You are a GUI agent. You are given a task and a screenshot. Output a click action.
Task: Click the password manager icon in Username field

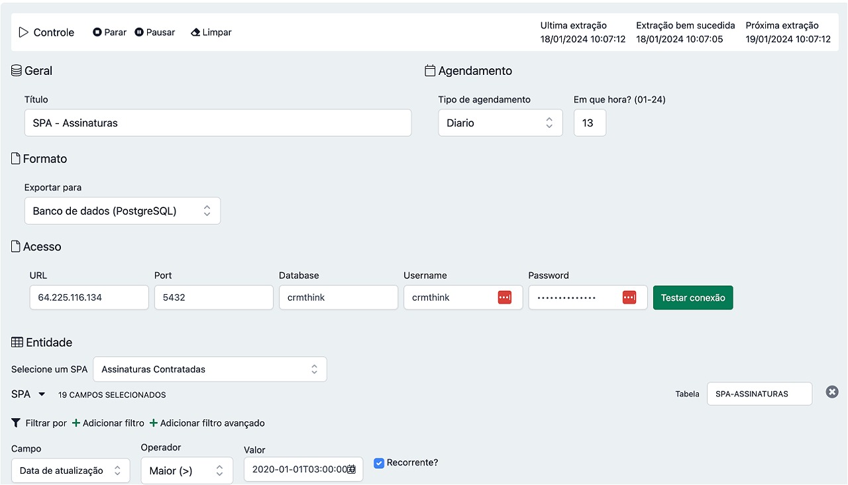pos(505,297)
